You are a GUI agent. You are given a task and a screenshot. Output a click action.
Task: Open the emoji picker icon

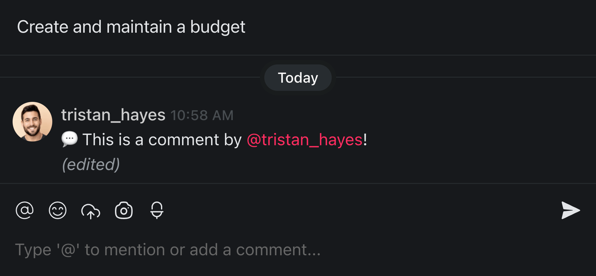[x=58, y=211]
